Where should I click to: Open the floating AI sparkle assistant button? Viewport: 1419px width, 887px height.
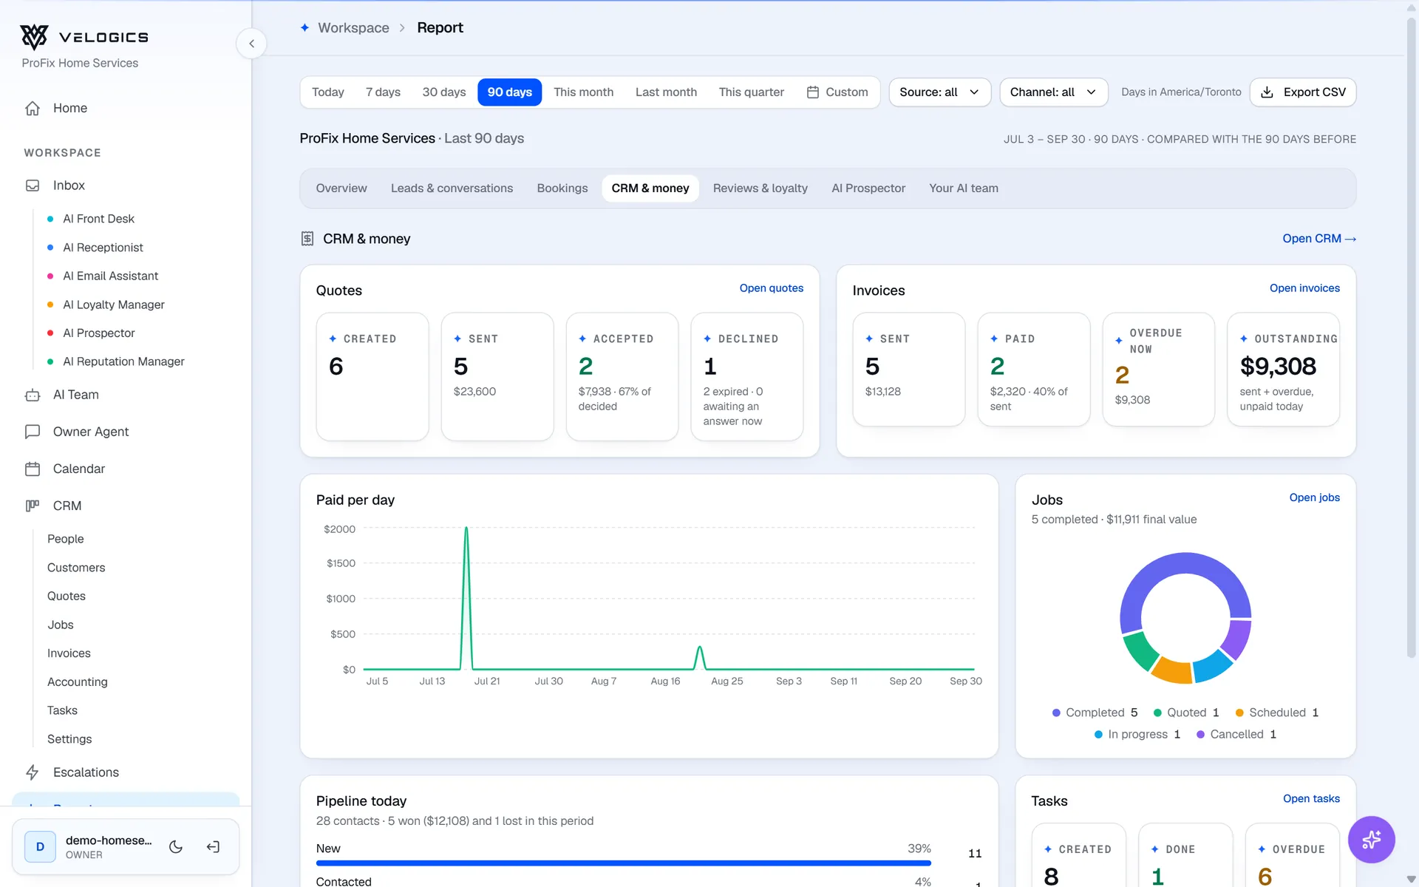1371,839
